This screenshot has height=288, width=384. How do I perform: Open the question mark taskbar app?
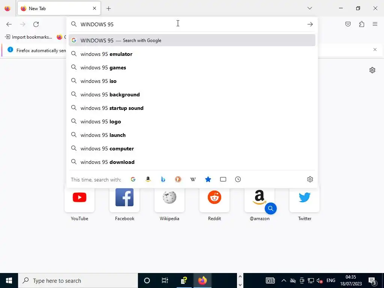[184, 280]
